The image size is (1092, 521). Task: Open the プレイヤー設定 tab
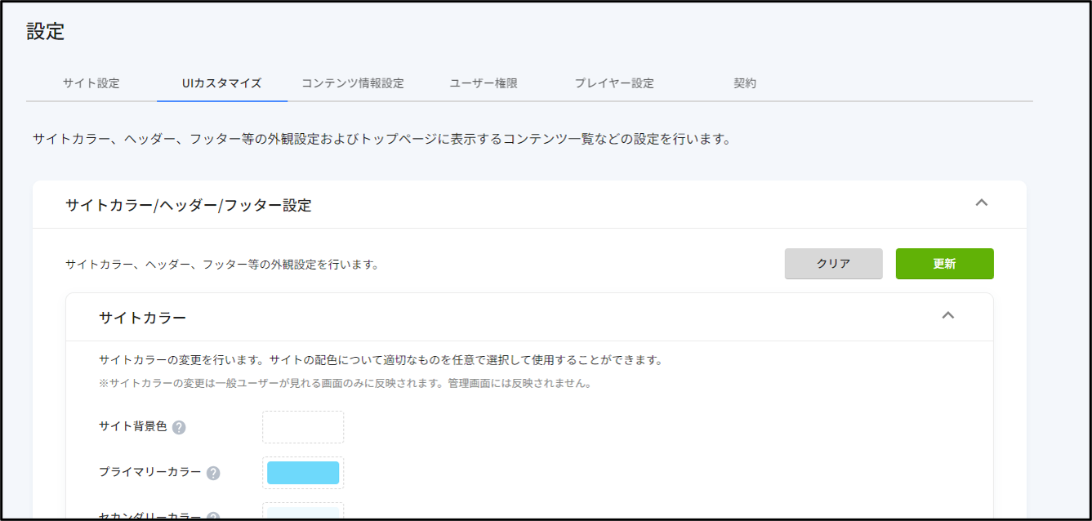coord(614,83)
